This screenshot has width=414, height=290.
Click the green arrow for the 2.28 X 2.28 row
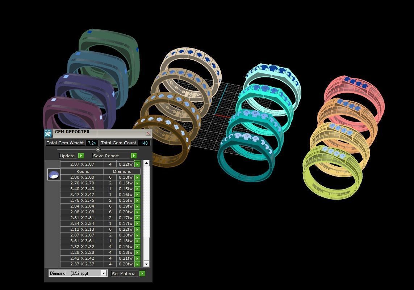(137, 253)
